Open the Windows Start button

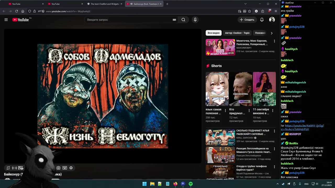click(144, 184)
